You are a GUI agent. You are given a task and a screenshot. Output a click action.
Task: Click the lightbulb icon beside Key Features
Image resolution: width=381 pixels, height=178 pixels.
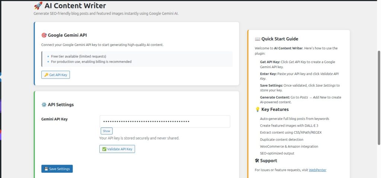click(x=257, y=109)
